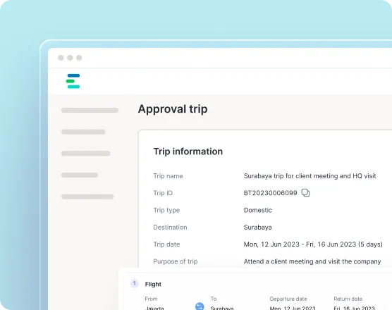Click the second gray window control dot
392x310 pixels.
coord(70,58)
